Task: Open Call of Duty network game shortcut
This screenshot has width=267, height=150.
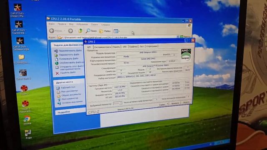Action: pos(20,44)
